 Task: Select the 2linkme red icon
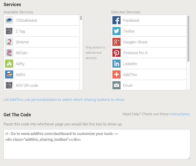tap(9, 42)
